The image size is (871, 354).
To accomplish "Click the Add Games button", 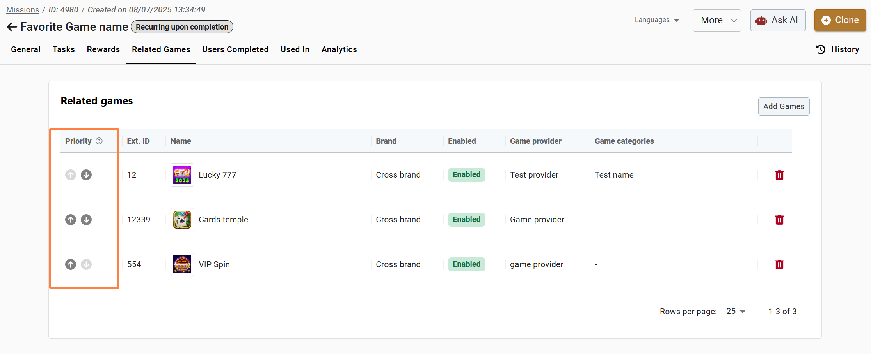I will point(784,106).
